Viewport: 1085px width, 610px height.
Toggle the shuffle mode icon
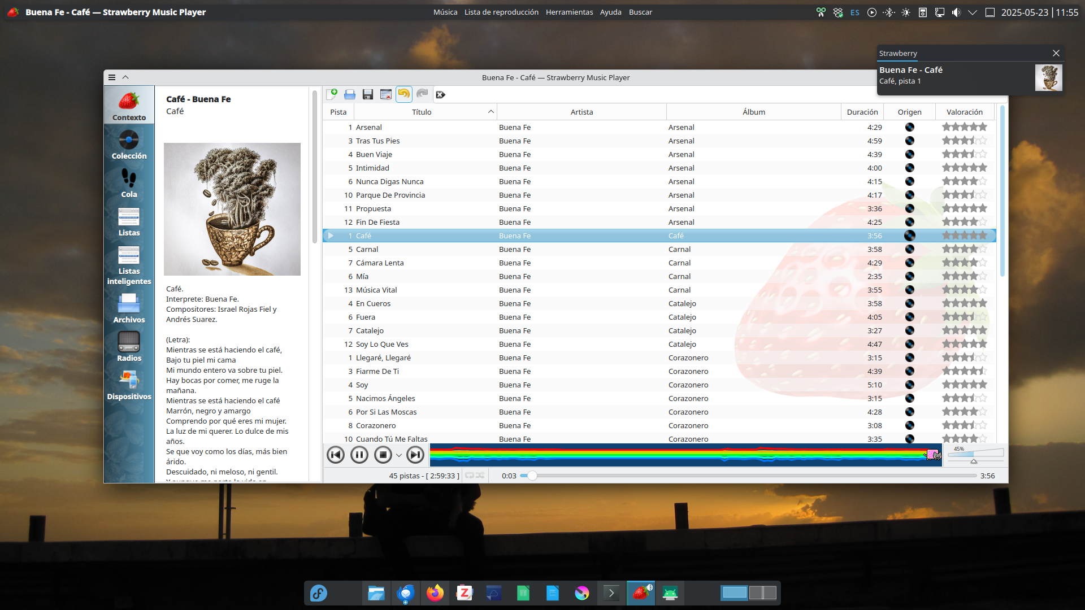[x=480, y=476]
